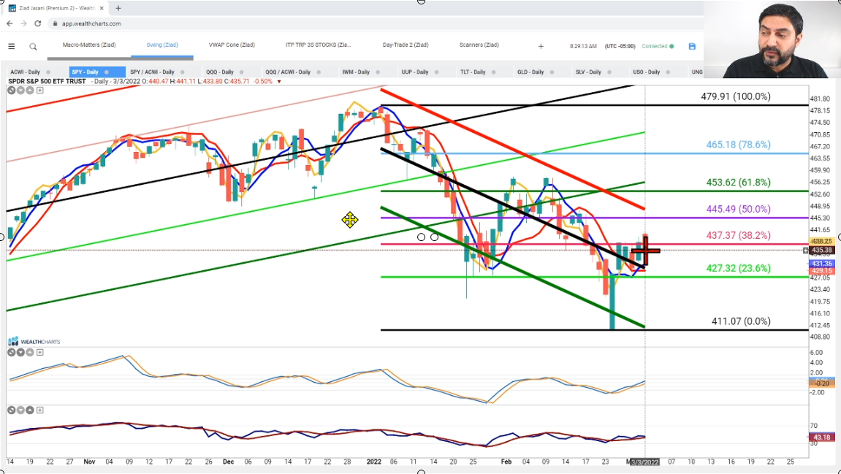Click the SPDR S&P 500 ETF TRUST title
Screen dimensions: 841x474
(47, 82)
